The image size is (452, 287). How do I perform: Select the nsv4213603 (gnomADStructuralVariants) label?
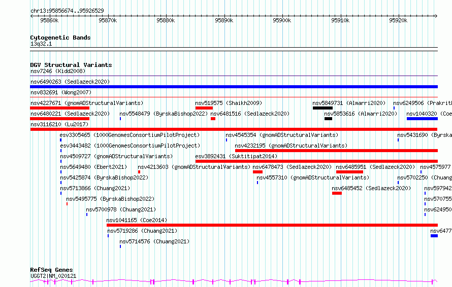[x=194, y=167]
